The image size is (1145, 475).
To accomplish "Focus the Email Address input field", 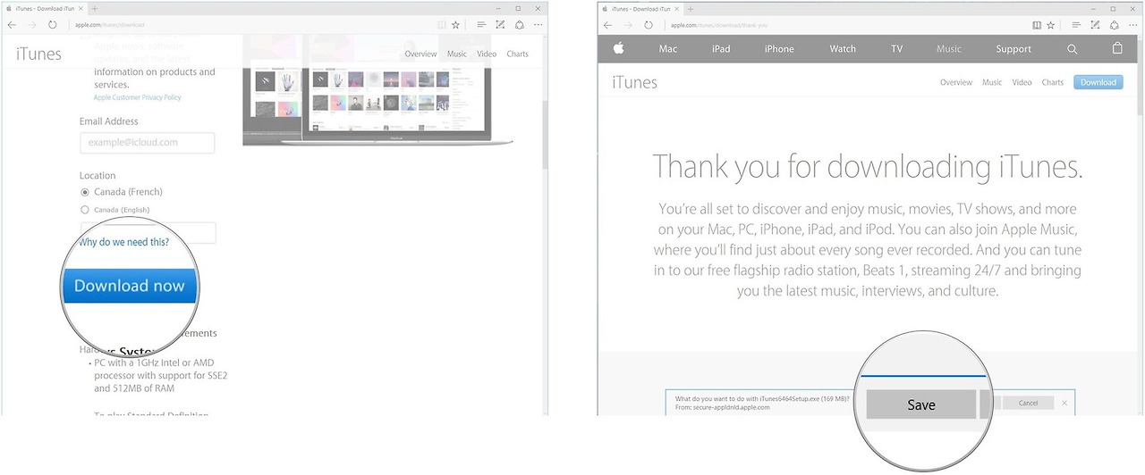I will coord(148,142).
